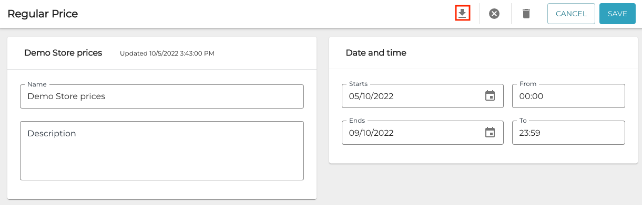Click the Demo Store prices card heading
642x205 pixels.
(63, 53)
